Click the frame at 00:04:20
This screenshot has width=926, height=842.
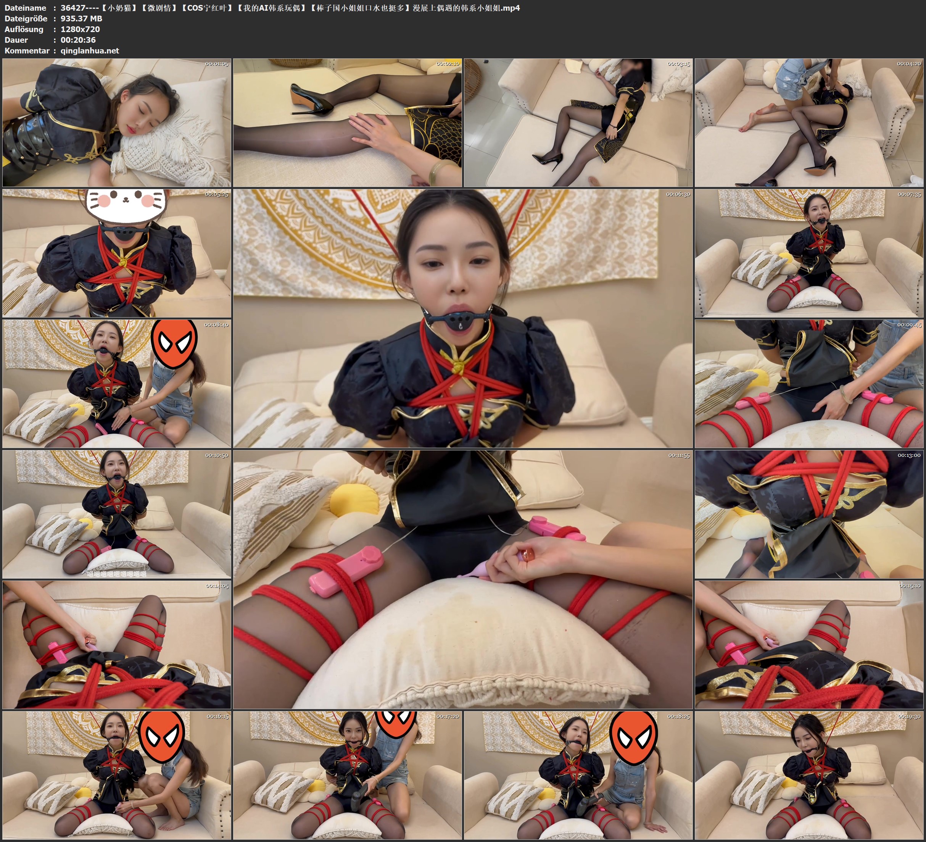point(809,122)
